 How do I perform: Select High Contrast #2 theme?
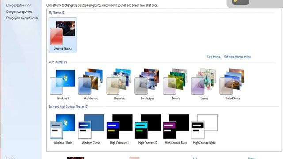(x=148, y=129)
